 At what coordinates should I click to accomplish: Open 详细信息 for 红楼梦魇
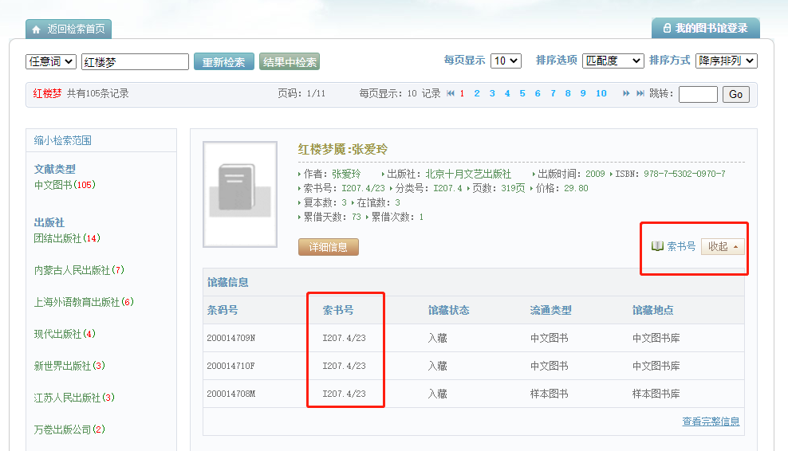[x=328, y=247]
